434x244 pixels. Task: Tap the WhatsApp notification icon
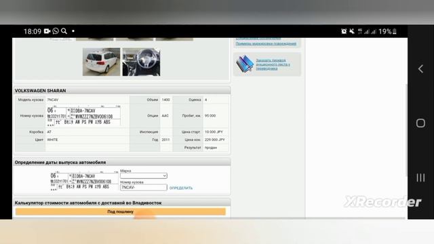pyautogui.click(x=56, y=31)
